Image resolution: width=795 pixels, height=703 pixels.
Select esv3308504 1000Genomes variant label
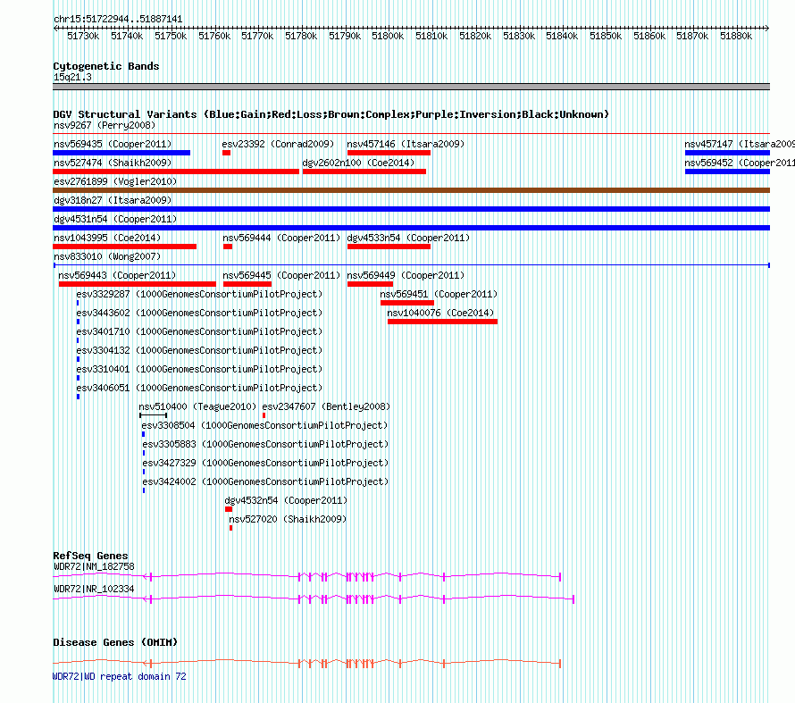(x=264, y=425)
